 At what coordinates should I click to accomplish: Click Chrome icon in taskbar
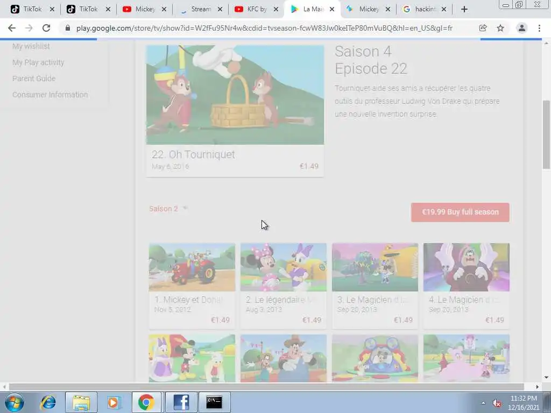[146, 402]
